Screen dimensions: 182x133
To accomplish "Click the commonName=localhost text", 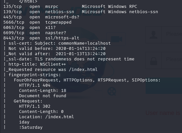I will (x=85, y=43).
